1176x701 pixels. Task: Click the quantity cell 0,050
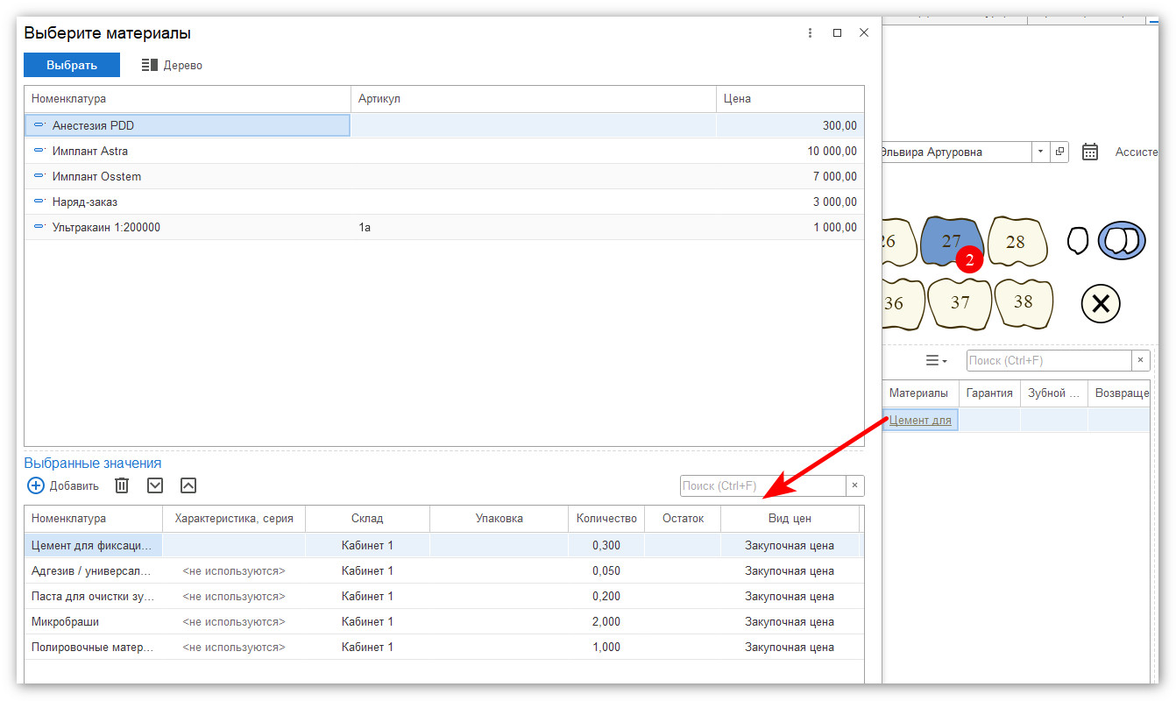click(x=606, y=570)
